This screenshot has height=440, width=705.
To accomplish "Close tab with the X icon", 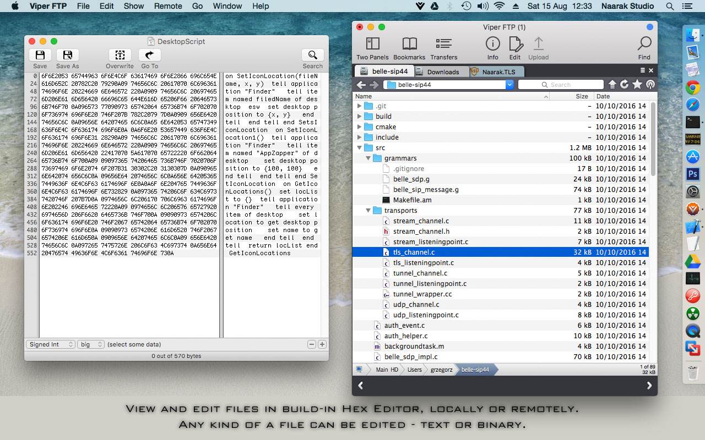I will click(x=651, y=70).
